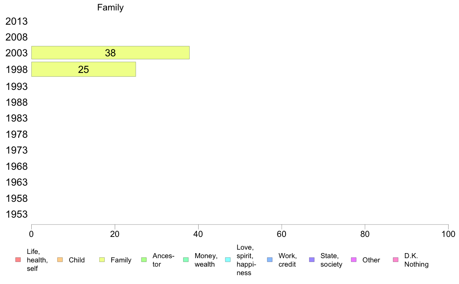Click the Work, credit blue swatch
This screenshot has width=459, height=284.
click(270, 260)
